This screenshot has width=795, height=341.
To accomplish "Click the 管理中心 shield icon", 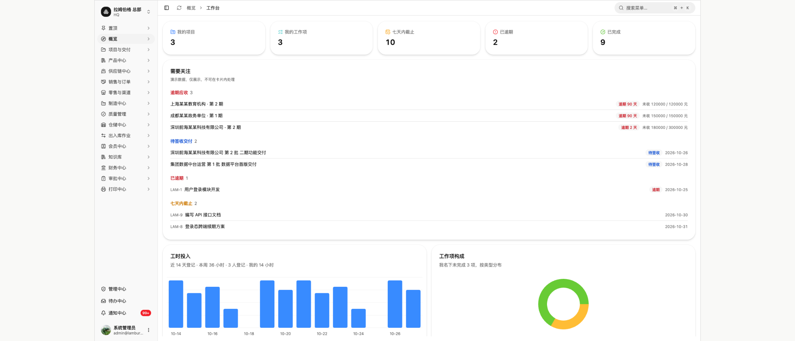I will pyautogui.click(x=103, y=289).
